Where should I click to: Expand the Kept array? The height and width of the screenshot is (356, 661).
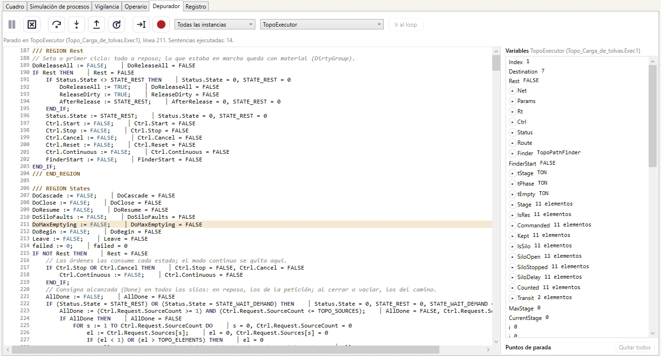[x=513, y=236]
